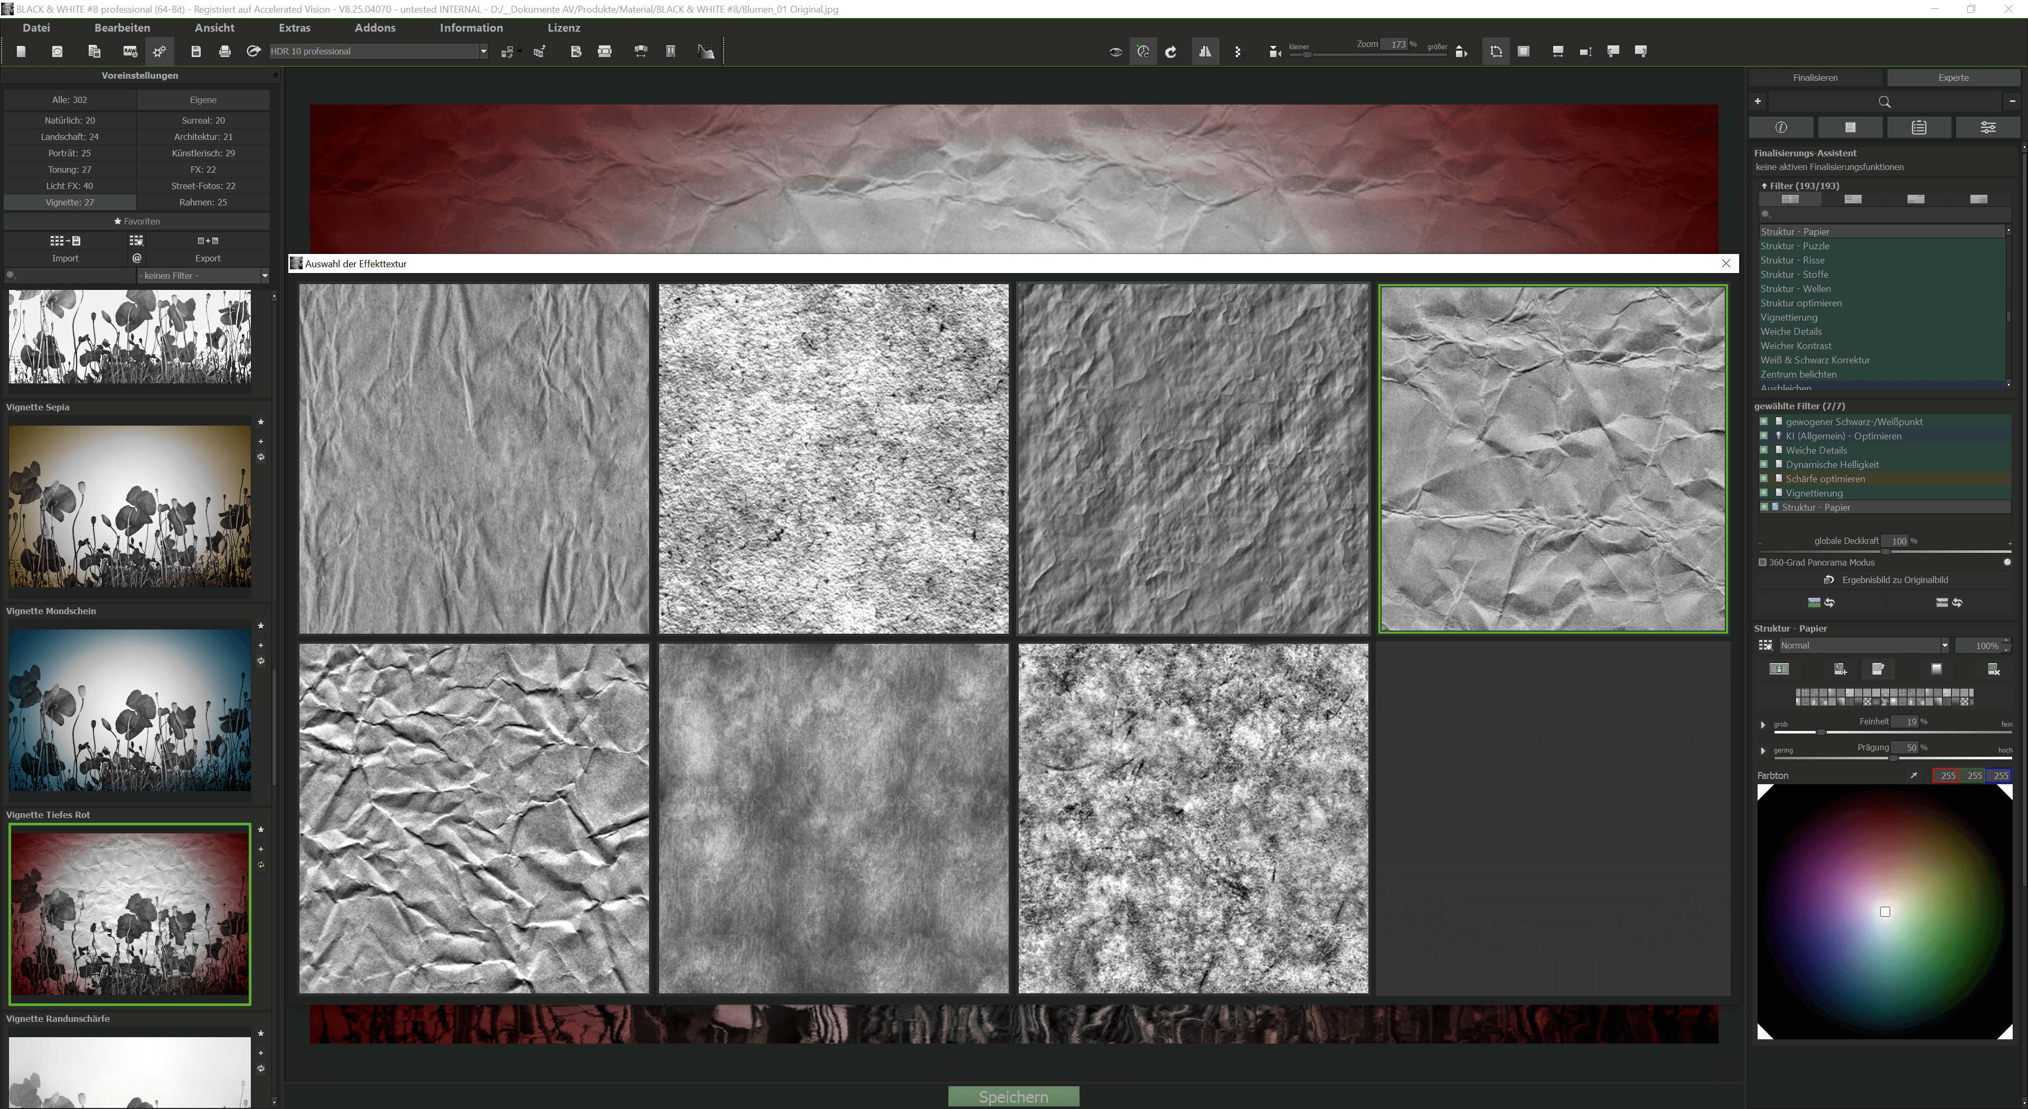Click the Farbton eyedropper icon
The image size is (2028, 1109).
1914,775
